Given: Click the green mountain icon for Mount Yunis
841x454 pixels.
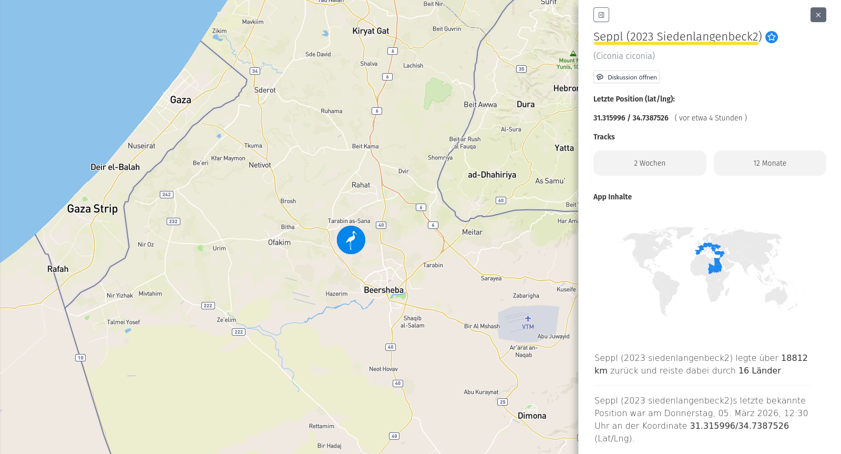Looking at the screenshot, I should [572, 54].
